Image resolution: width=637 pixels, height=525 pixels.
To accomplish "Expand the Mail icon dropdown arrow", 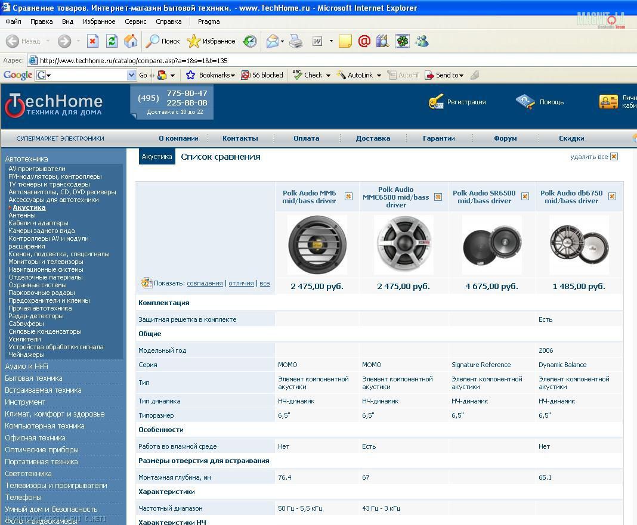I will [282, 41].
